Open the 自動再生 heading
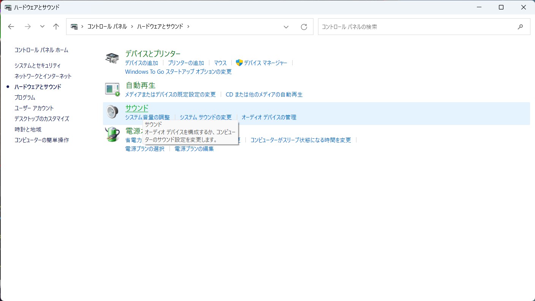Screen dimensions: 535x301 (x=141, y=86)
